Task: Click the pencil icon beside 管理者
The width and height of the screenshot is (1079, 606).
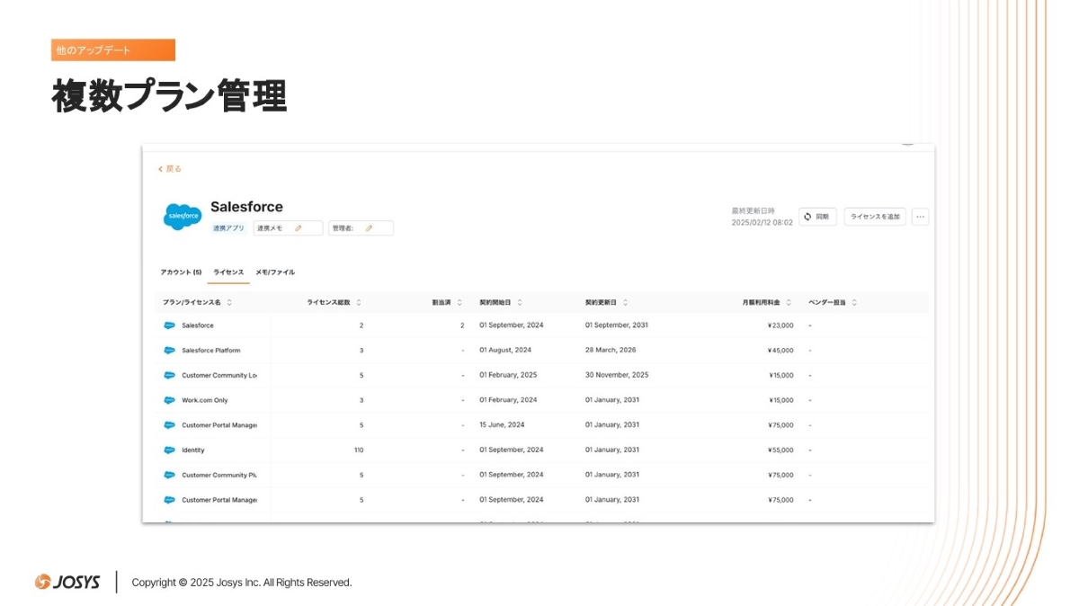Action: (x=369, y=228)
